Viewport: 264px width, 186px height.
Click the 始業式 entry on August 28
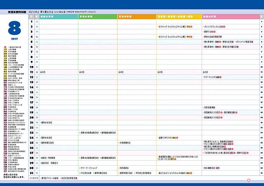[44, 158]
